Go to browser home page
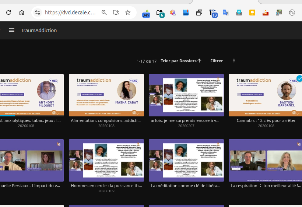Screen dimensions: 302x207 tap(22, 13)
